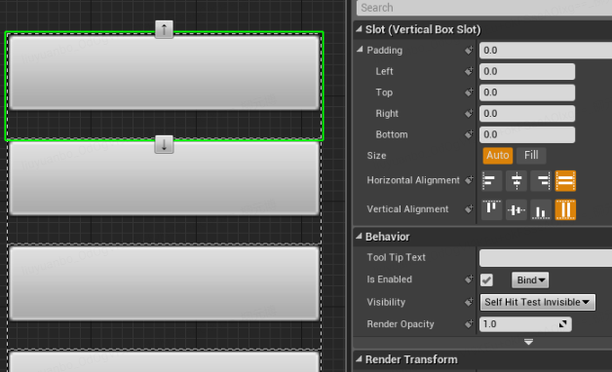The height and width of the screenshot is (372, 612).
Task: Click binding icon next to Padding
Action: click(469, 50)
